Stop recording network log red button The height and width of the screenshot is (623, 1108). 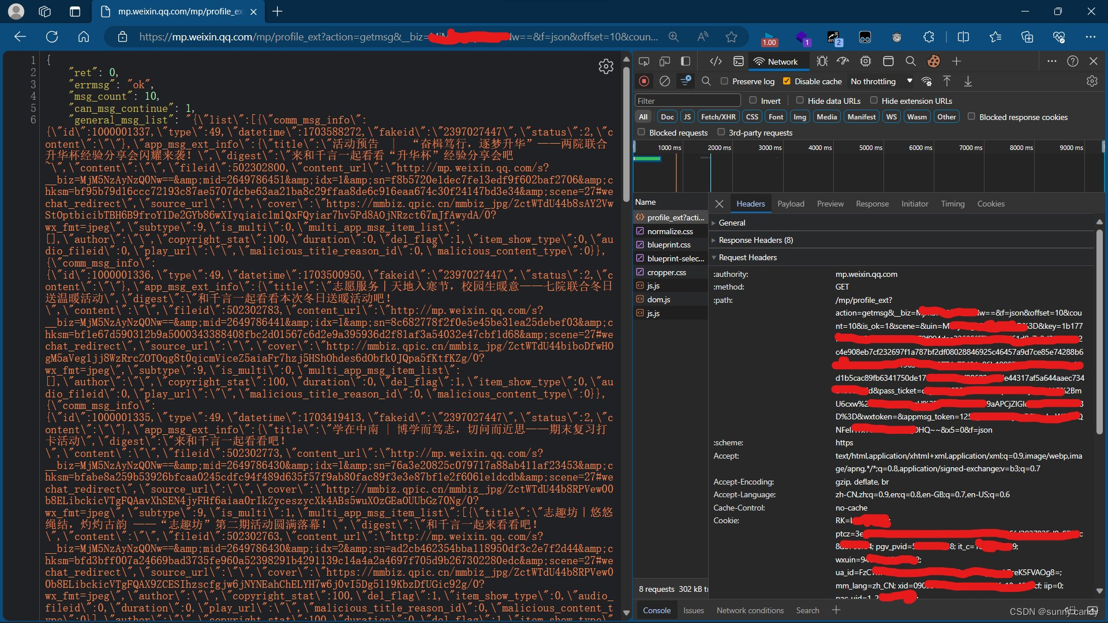tap(644, 81)
